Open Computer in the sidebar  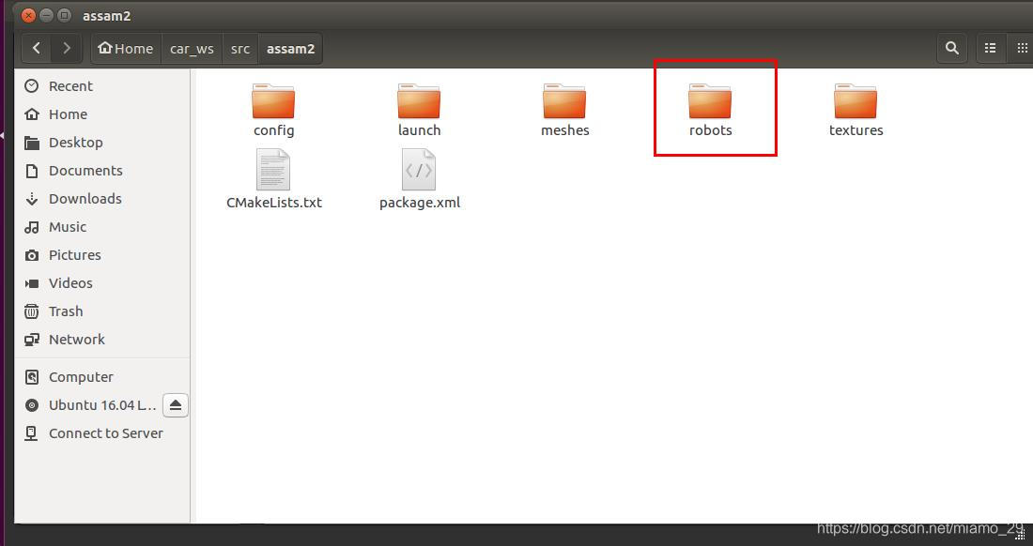pos(102,377)
